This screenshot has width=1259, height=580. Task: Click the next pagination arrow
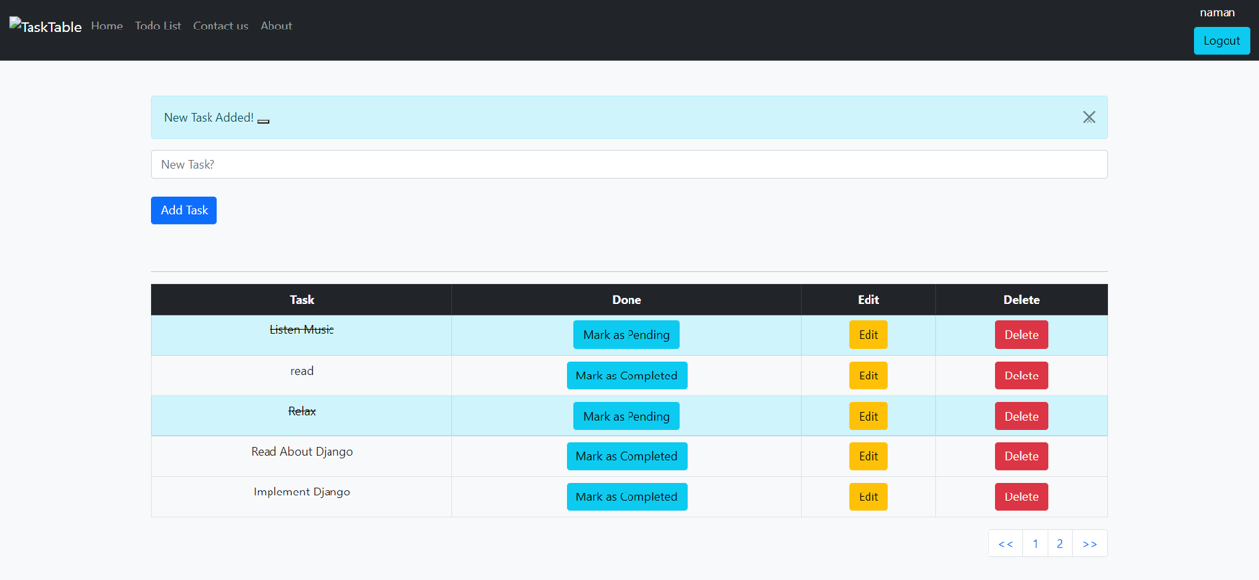click(1089, 543)
